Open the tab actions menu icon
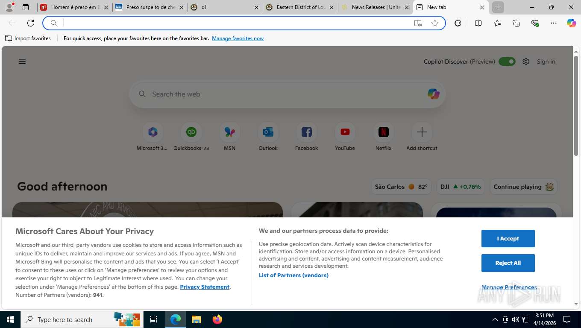The image size is (581, 328). [26, 7]
